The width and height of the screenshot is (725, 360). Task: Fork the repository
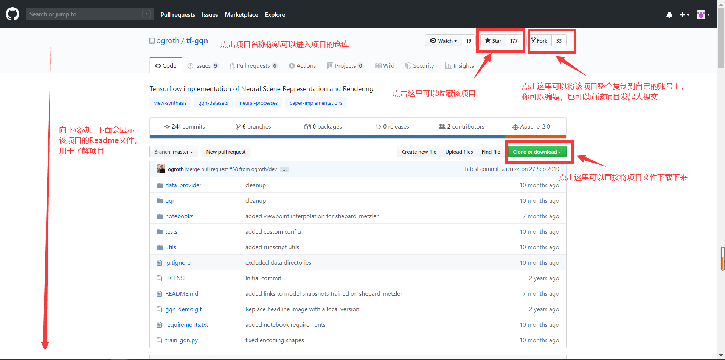coord(540,40)
